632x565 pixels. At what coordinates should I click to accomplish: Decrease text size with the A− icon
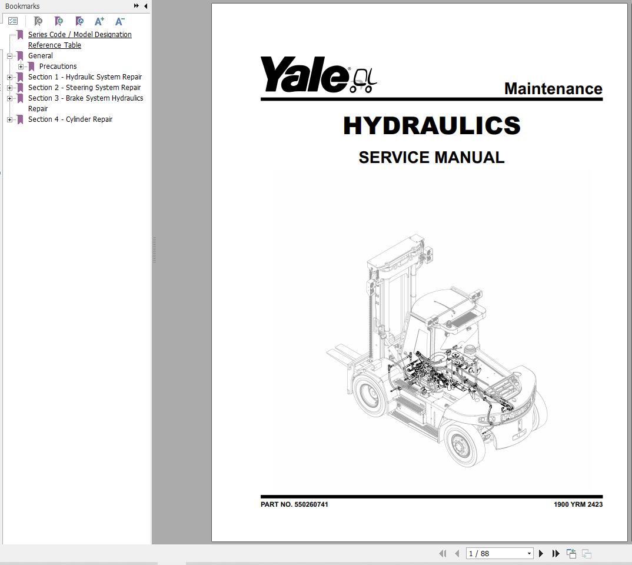point(119,21)
